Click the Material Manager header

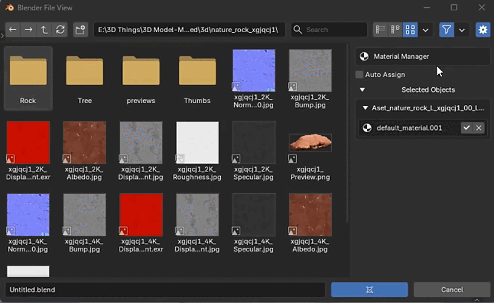pyautogui.click(x=423, y=56)
